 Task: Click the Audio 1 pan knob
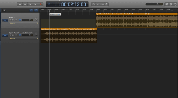[x=36, y=19]
